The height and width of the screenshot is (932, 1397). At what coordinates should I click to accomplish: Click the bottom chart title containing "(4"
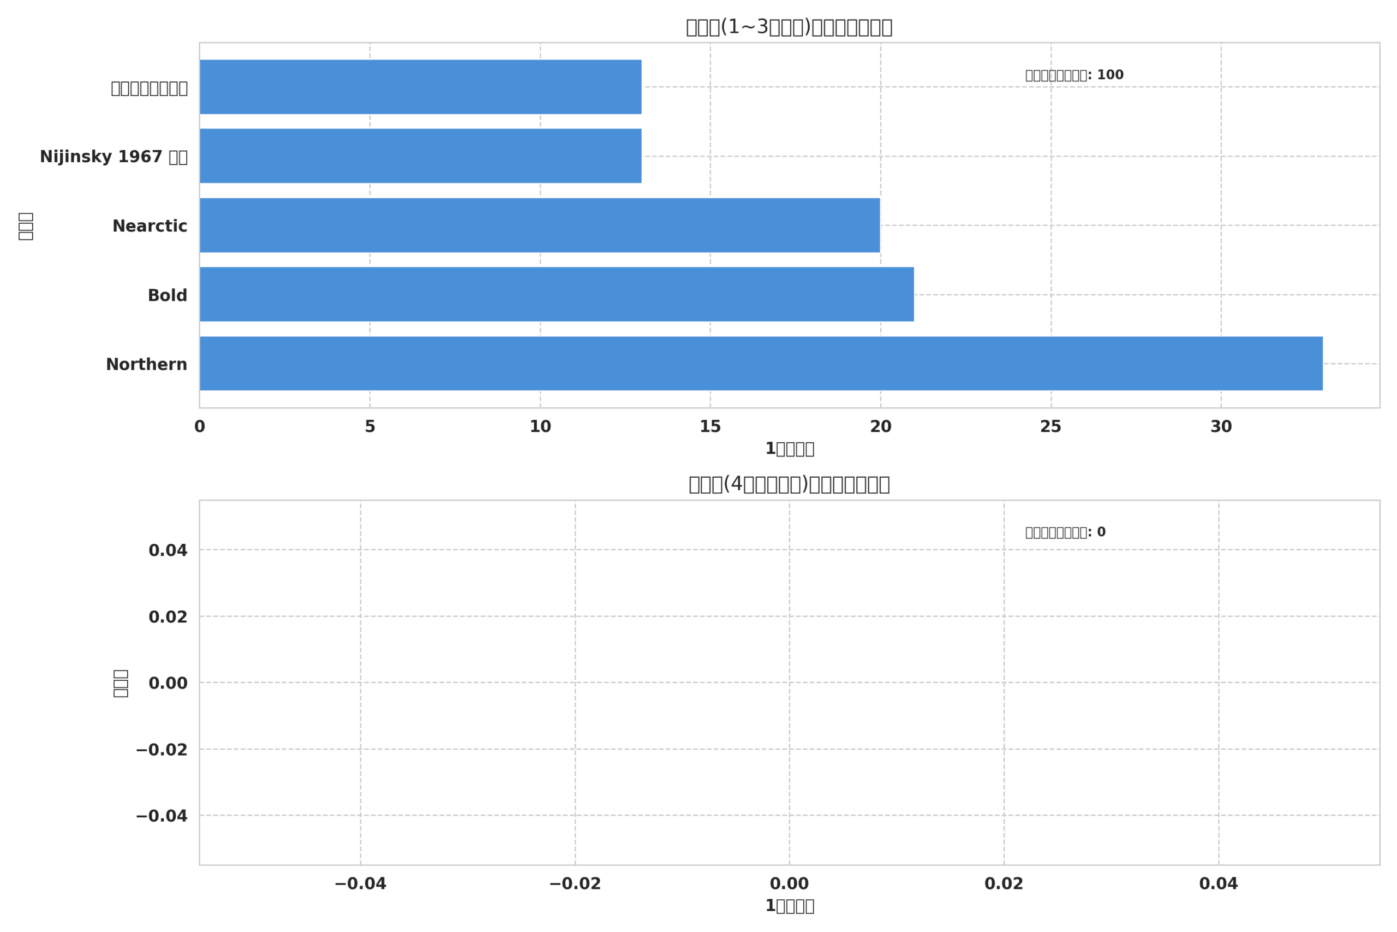pyautogui.click(x=790, y=484)
